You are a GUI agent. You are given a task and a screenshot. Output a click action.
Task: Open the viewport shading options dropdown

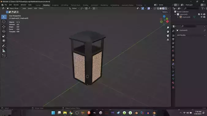point(168,9)
